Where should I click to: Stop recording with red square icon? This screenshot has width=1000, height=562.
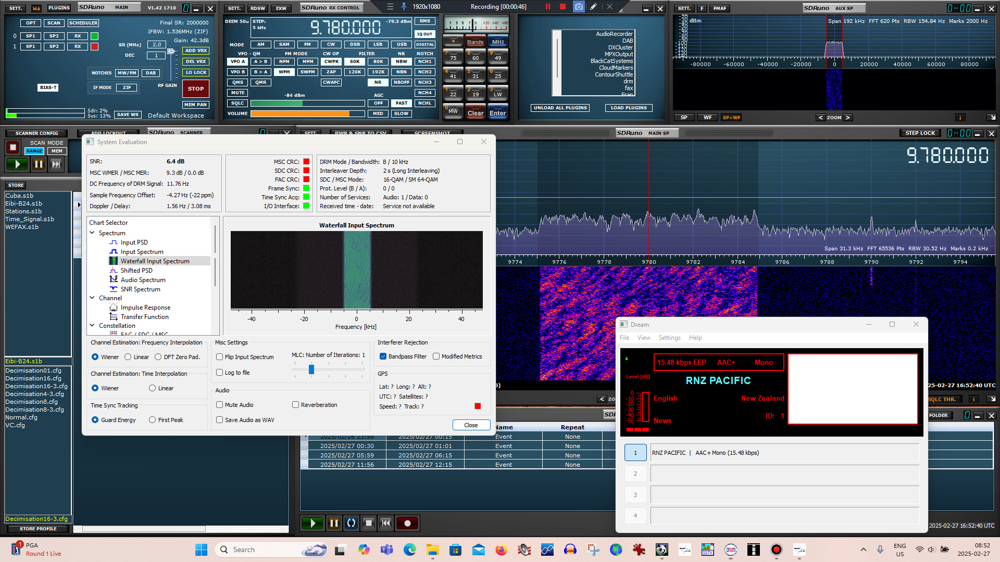point(562,7)
